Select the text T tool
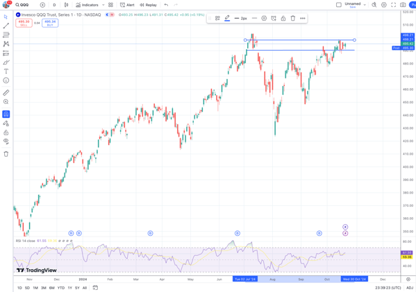 (x=6, y=71)
